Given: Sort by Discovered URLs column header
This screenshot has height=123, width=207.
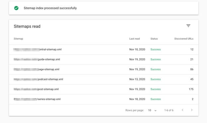Looking at the screenshot, I should tap(184, 39).
